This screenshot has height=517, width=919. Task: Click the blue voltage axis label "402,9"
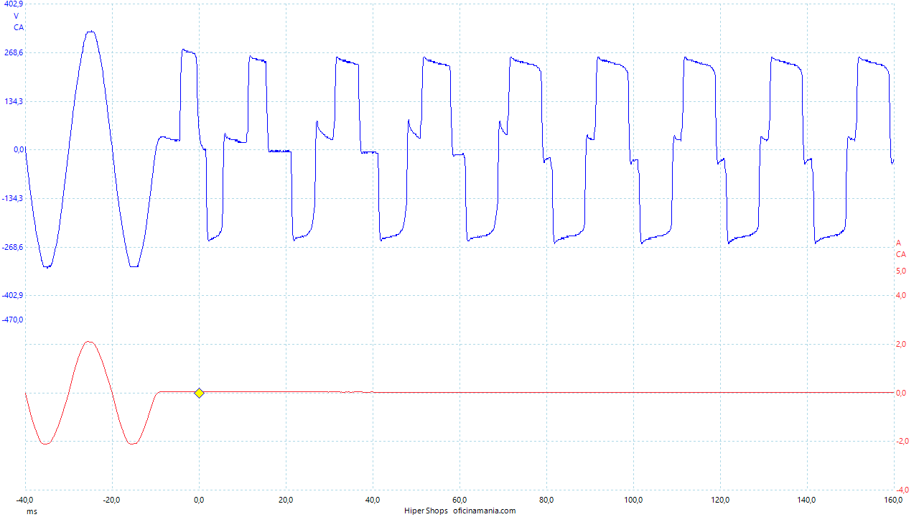click(x=14, y=4)
